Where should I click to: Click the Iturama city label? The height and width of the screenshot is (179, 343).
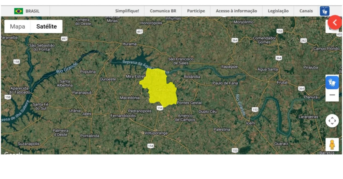click(129, 44)
